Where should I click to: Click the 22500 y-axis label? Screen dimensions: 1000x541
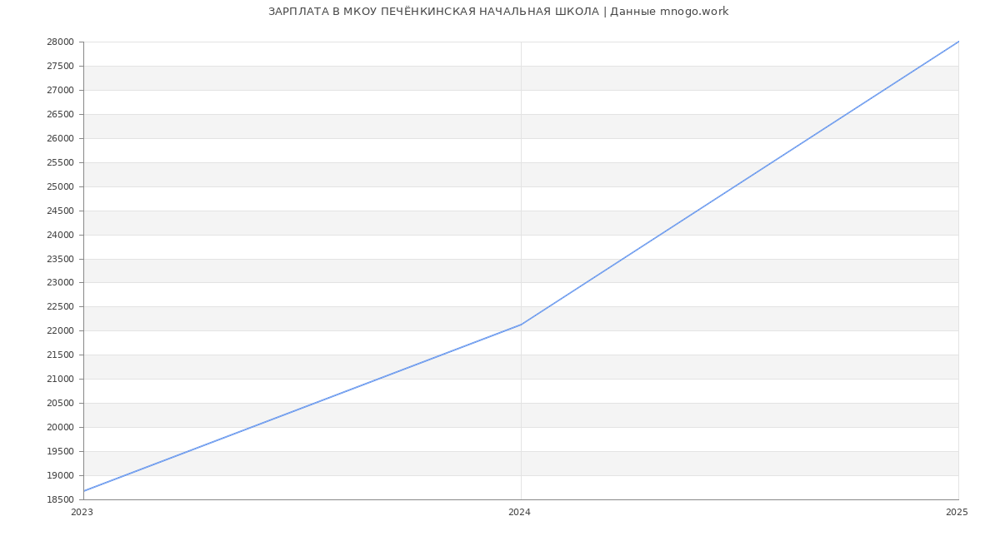61,307
